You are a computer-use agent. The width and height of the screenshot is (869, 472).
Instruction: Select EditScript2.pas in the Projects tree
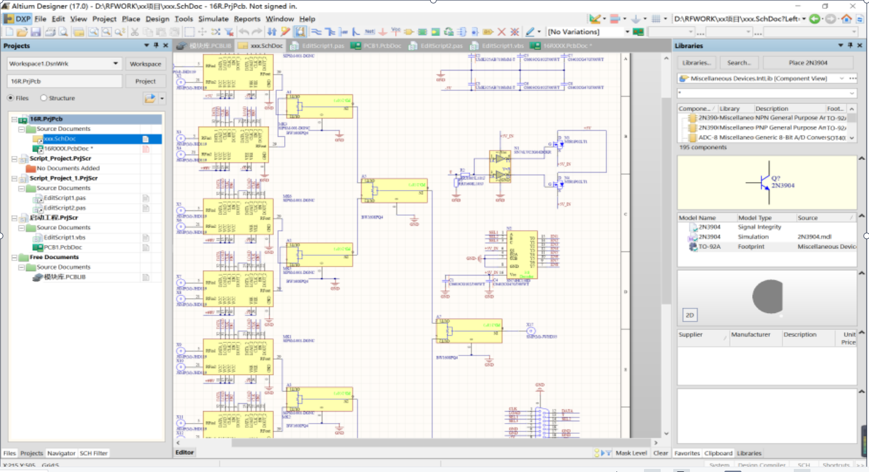click(x=64, y=208)
